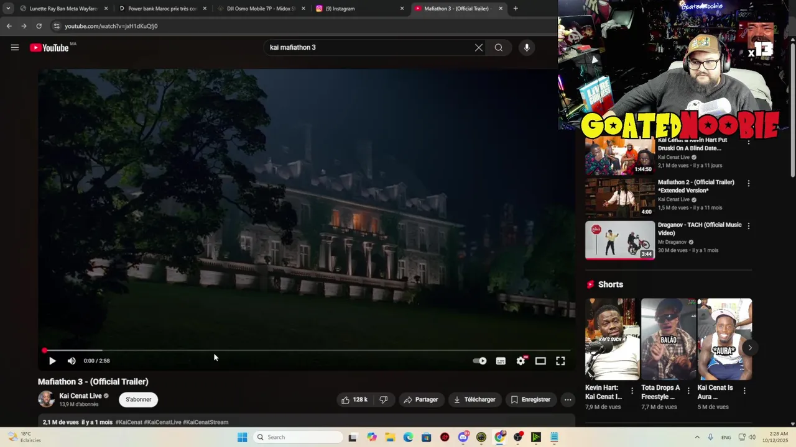Save video with Enregistrer
This screenshot has width=796, height=447.
coord(530,400)
